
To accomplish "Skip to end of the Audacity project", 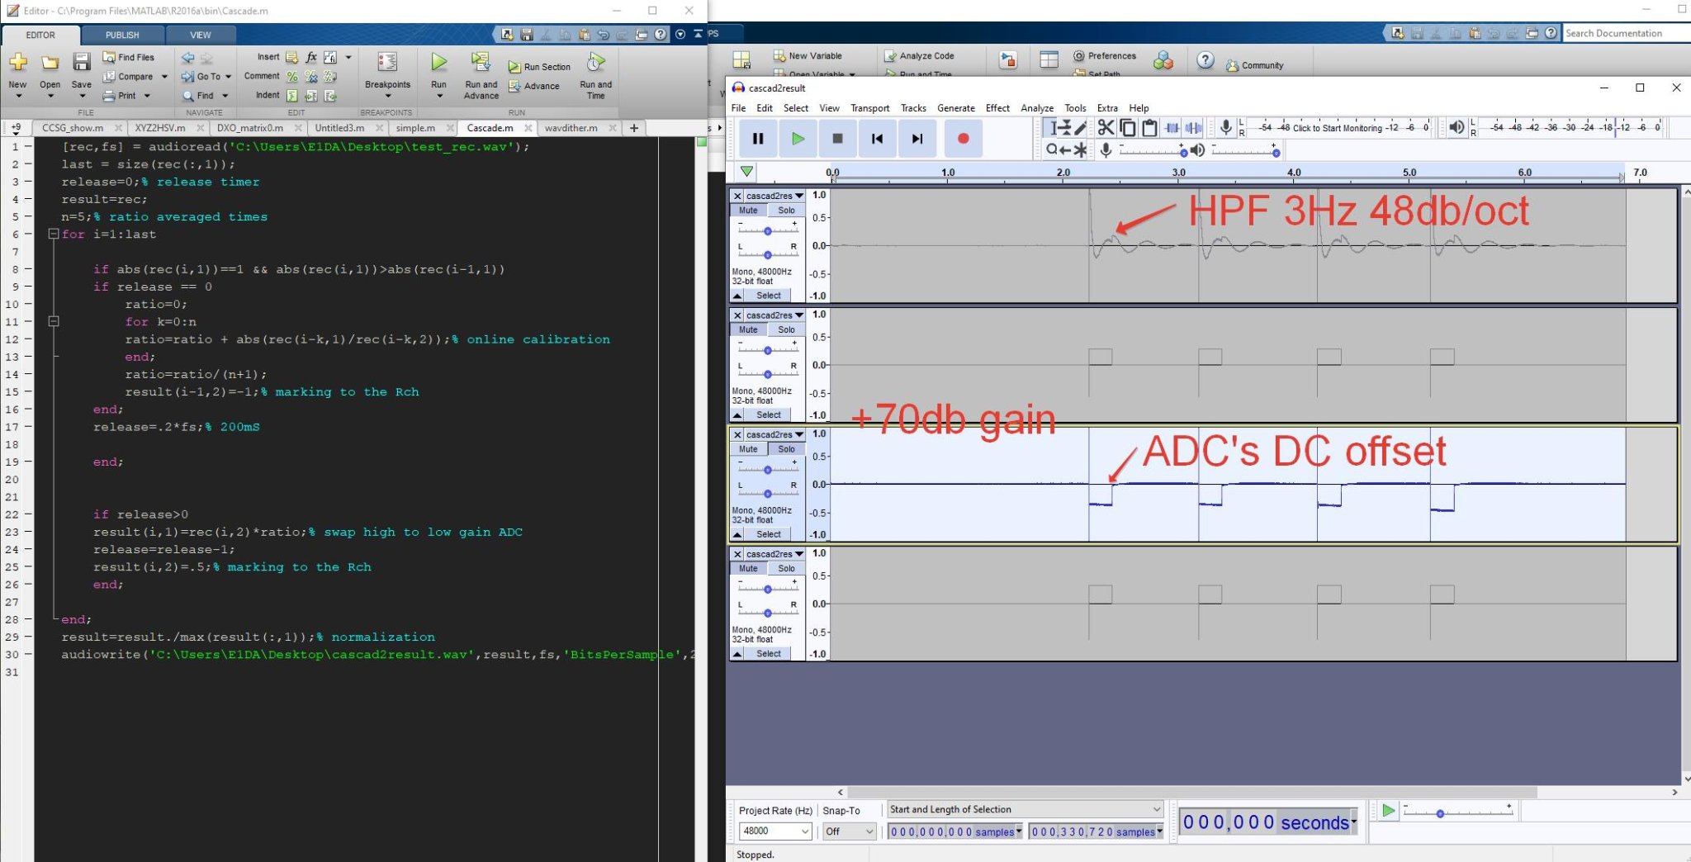I will (917, 139).
